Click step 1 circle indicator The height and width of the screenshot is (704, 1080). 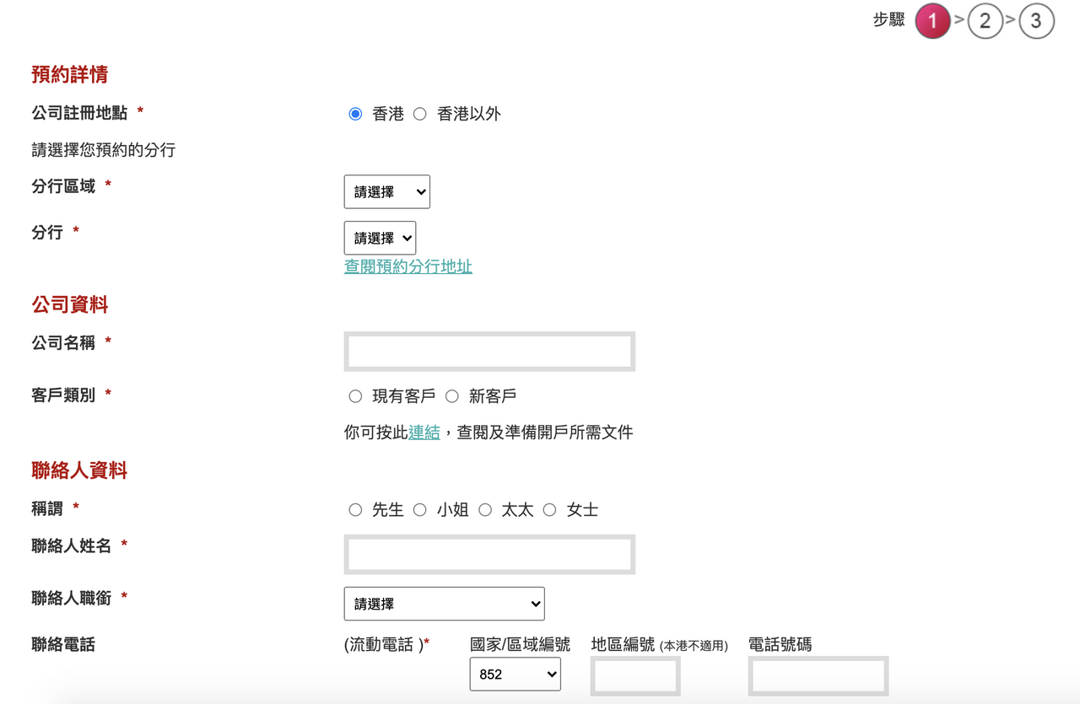pyautogui.click(x=932, y=21)
